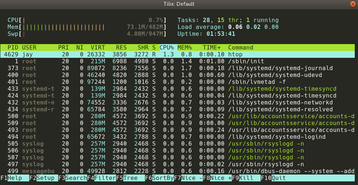Sort by the VIRT column header
This screenshot has width=358, height=185.
coord(98,48)
